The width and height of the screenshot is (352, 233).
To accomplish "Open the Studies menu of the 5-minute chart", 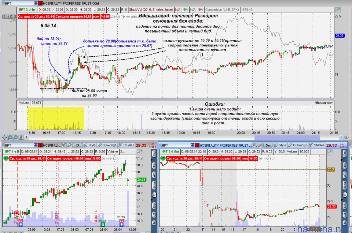I will [x=317, y=145].
